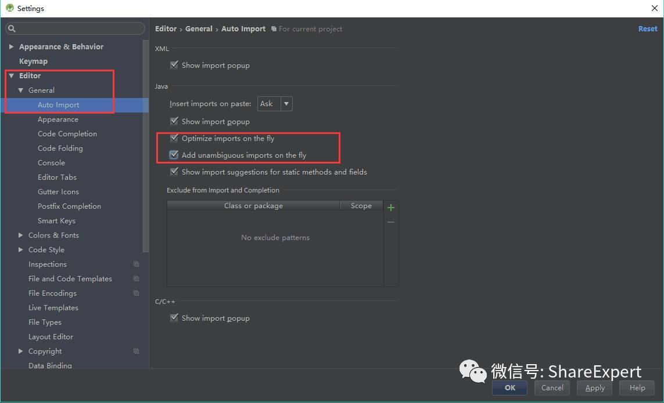The width and height of the screenshot is (664, 403).
Task: Click the green plus add-exclude-pattern icon
Action: click(391, 208)
